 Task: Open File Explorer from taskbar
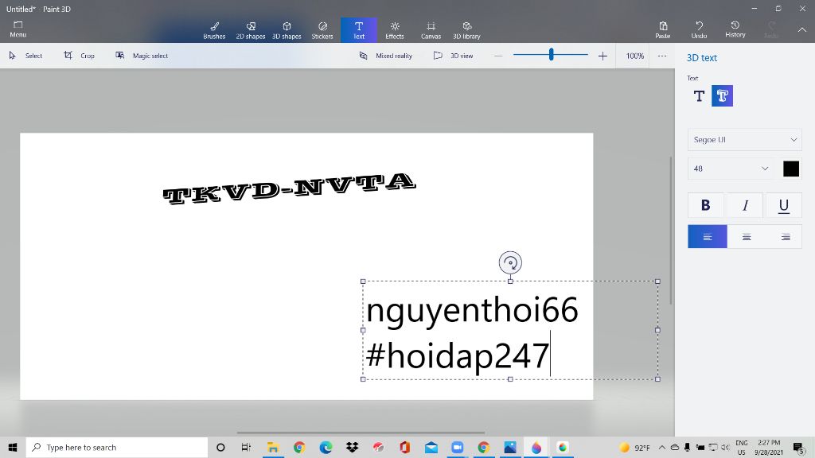coord(273,447)
